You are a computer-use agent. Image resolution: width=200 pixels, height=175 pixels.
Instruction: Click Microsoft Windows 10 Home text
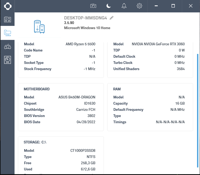click(x=87, y=28)
